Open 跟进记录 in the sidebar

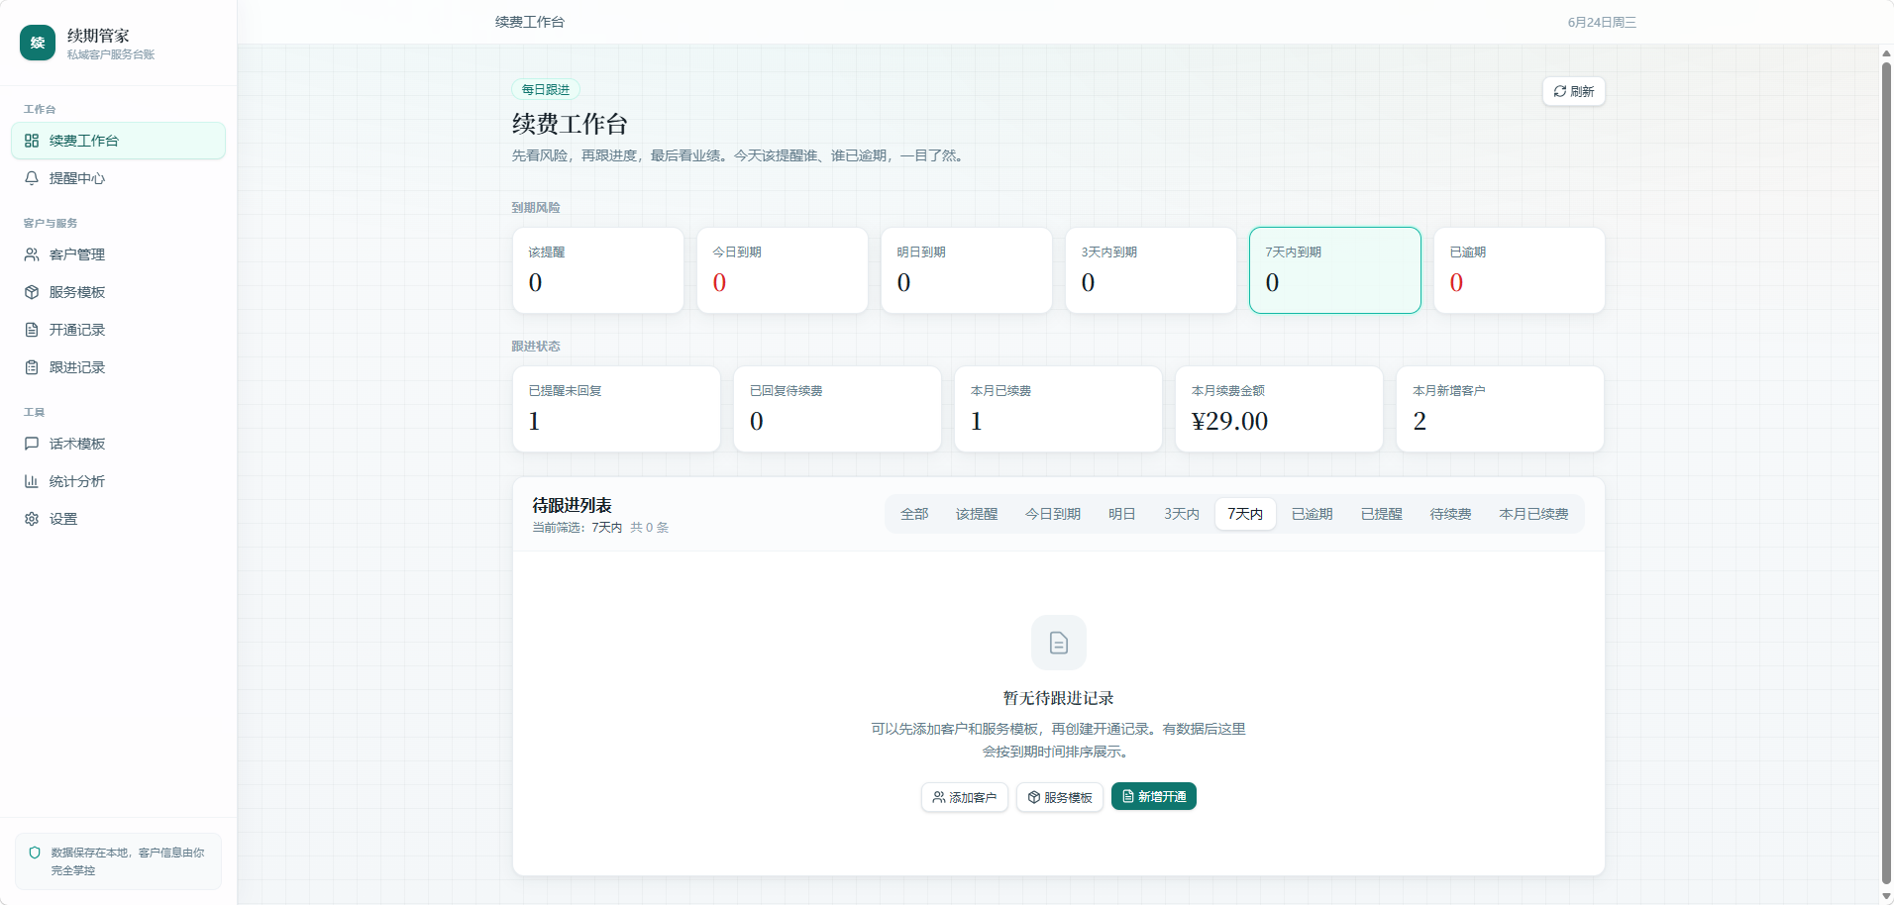point(118,367)
